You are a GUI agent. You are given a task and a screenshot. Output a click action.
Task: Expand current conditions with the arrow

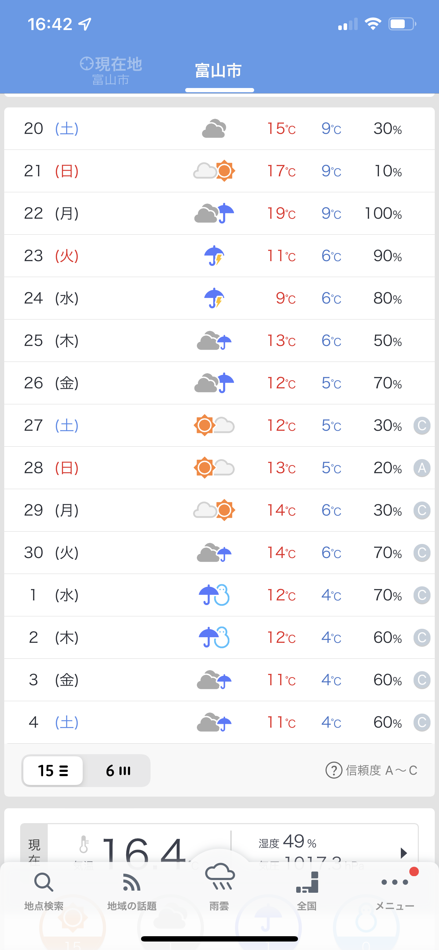404,853
